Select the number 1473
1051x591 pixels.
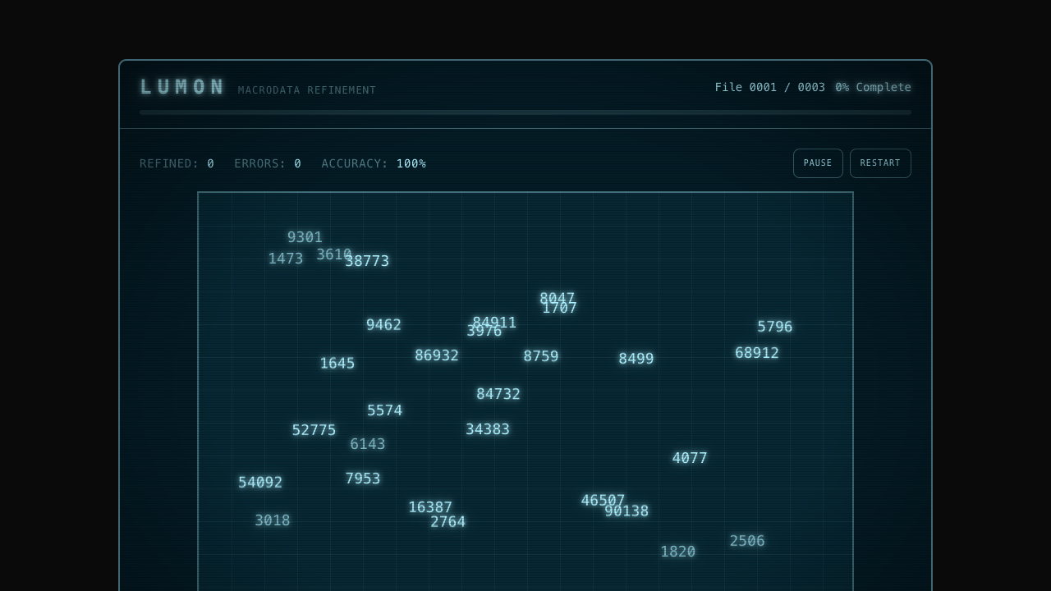click(x=286, y=259)
